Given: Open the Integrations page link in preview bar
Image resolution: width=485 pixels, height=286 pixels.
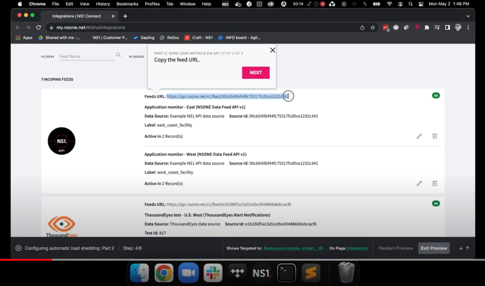Looking at the screenshot, I should click(x=357, y=248).
